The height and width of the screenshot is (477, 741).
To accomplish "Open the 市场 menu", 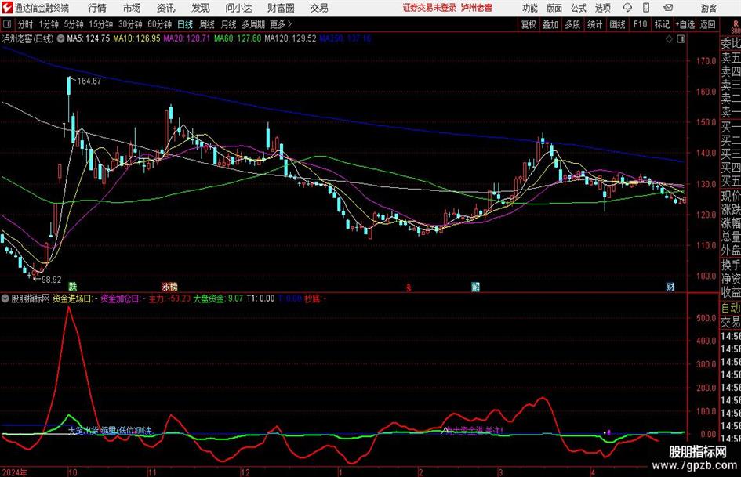I will click(x=132, y=8).
